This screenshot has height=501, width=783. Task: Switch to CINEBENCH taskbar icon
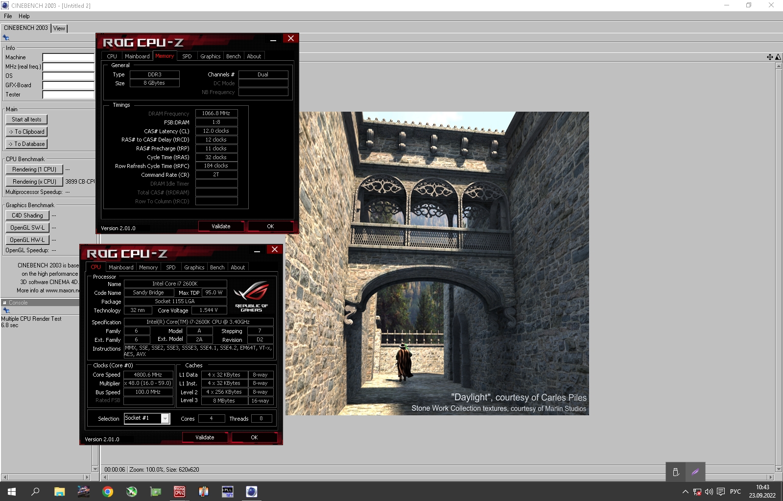click(251, 492)
